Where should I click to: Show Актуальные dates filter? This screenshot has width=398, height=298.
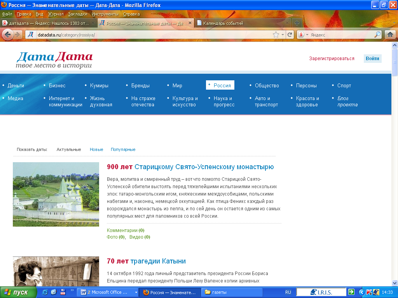[68, 149]
